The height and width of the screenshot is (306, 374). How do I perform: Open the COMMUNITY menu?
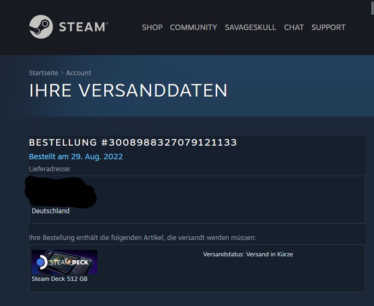click(193, 27)
